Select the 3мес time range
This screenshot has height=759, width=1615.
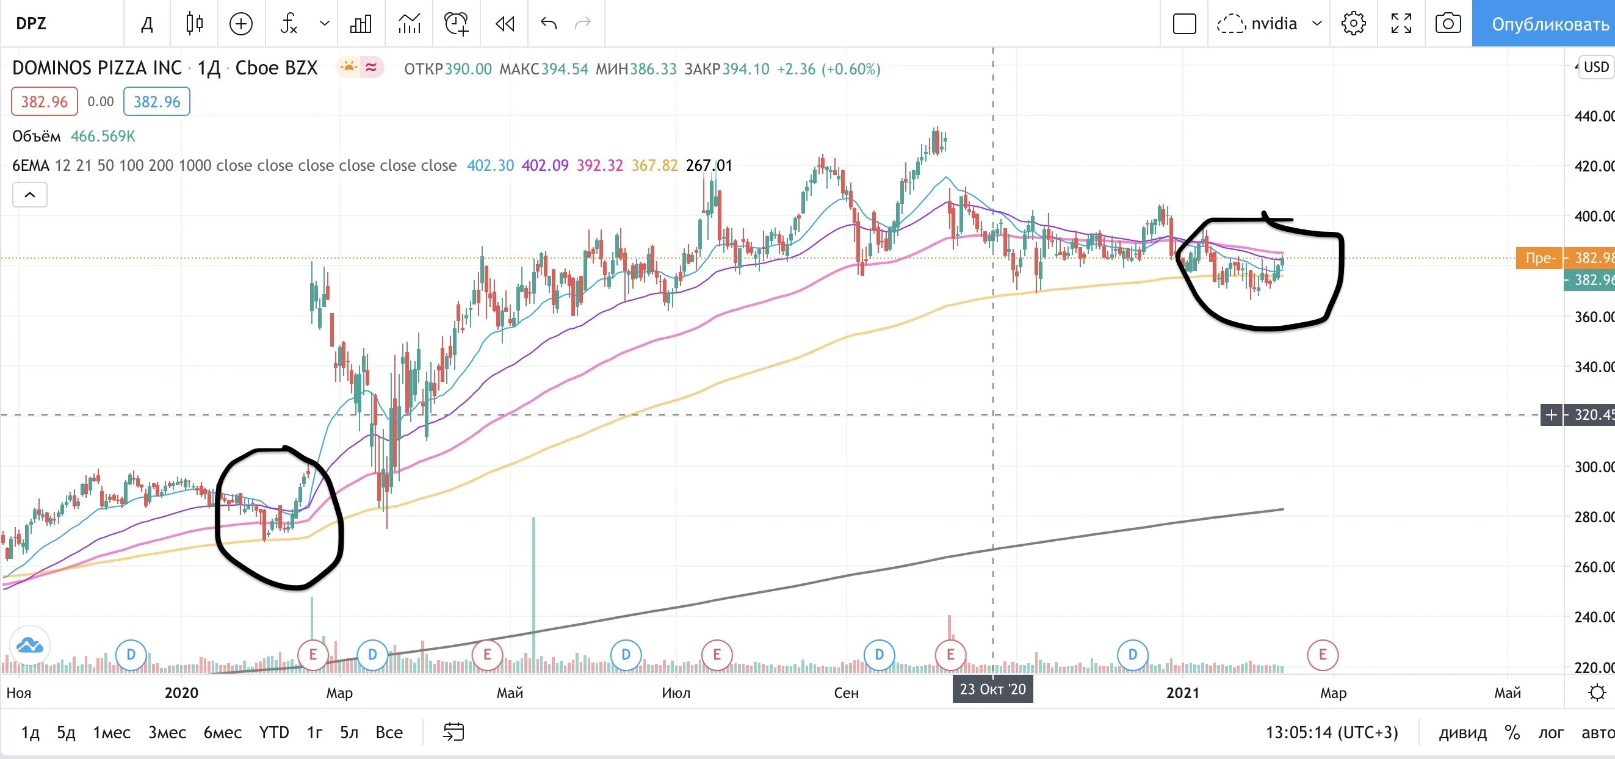click(x=167, y=732)
